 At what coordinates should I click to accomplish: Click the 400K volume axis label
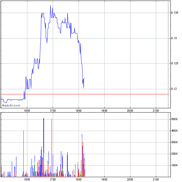pyautogui.click(x=174, y=131)
